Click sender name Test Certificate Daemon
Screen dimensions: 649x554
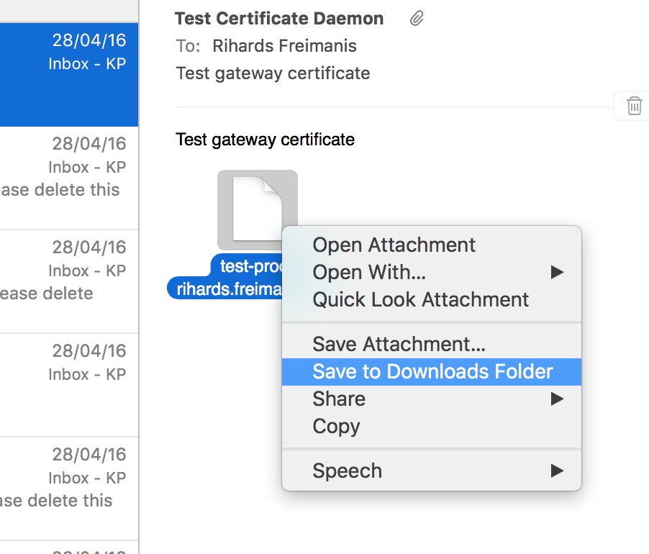tap(279, 19)
